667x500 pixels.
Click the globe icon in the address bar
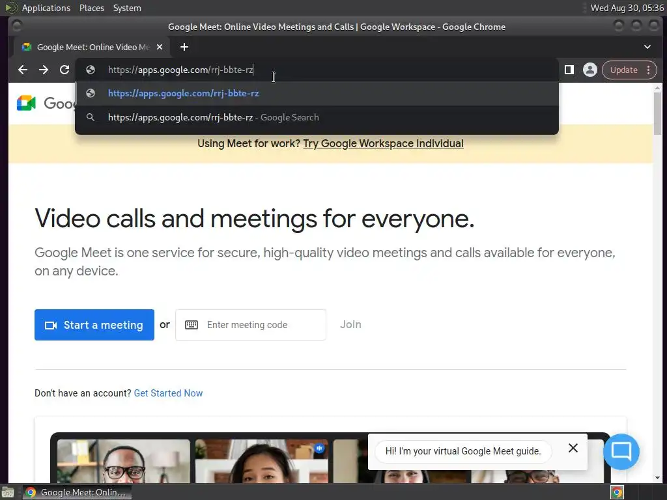(90, 70)
